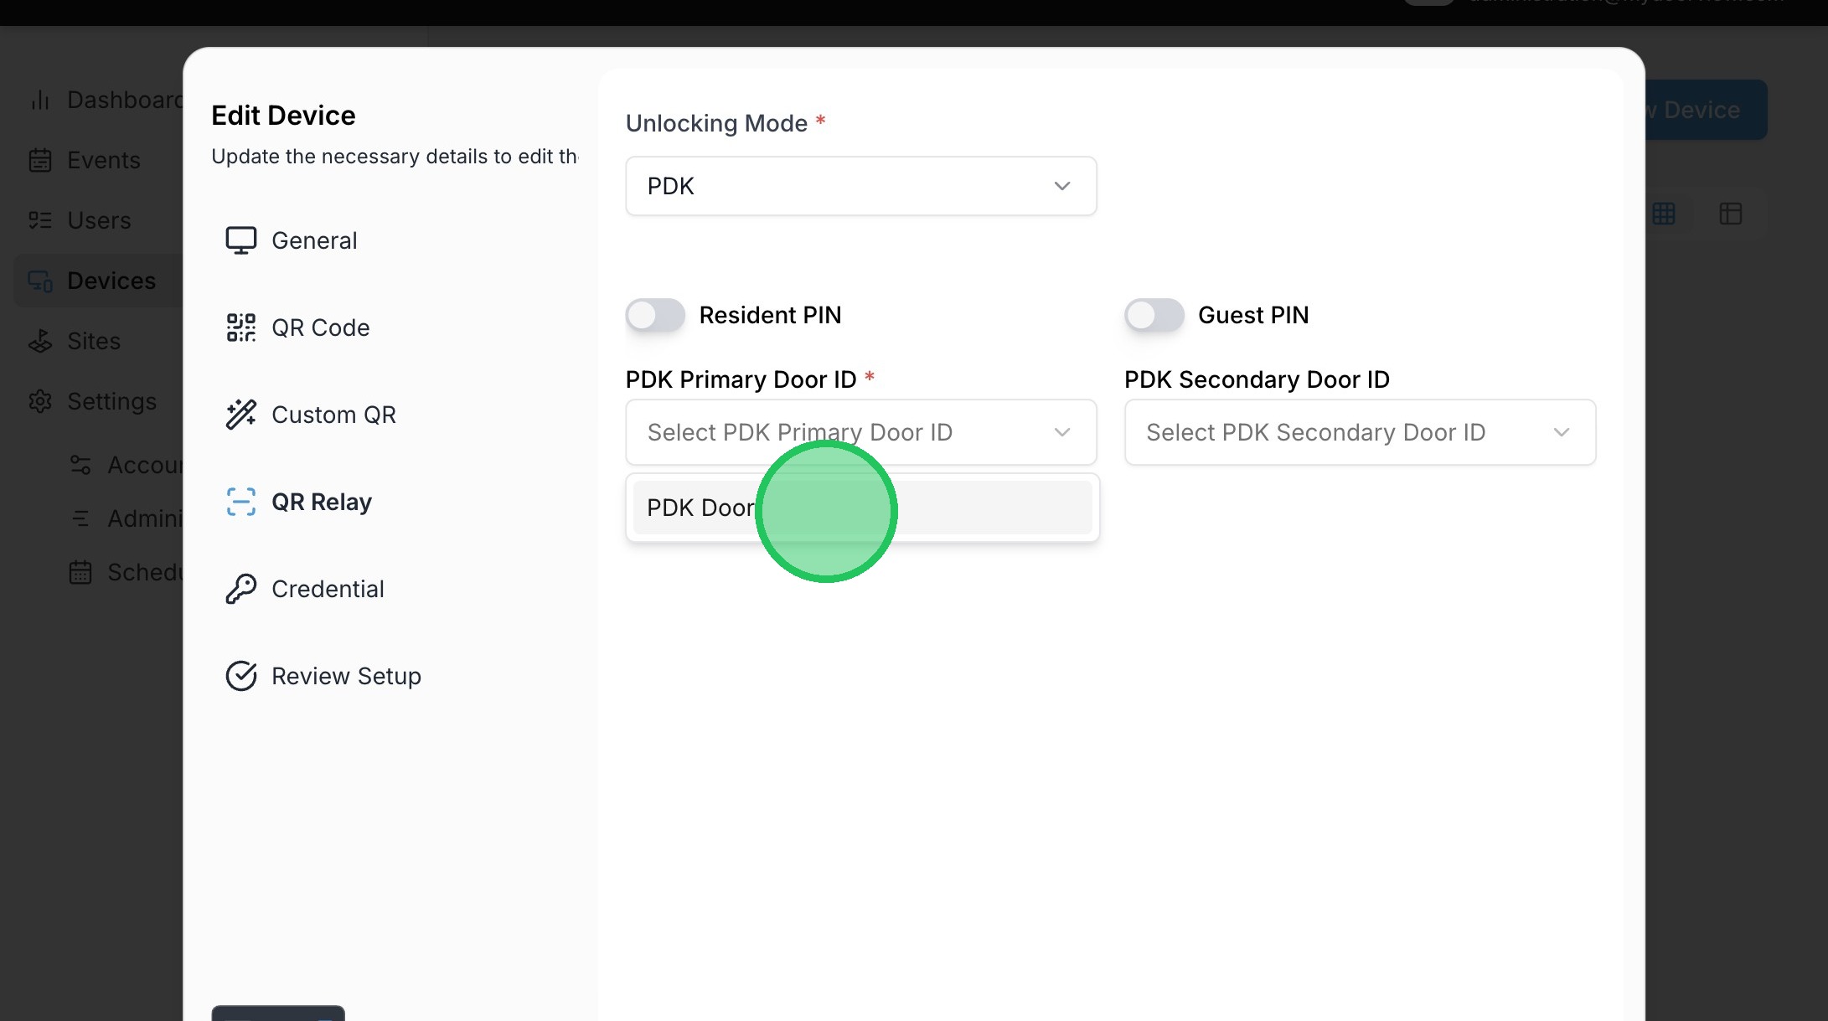The width and height of the screenshot is (1828, 1021).
Task: Click the Custom QR wand icon
Action: point(240,415)
